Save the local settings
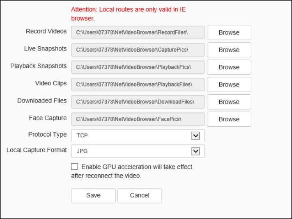 (x=93, y=196)
